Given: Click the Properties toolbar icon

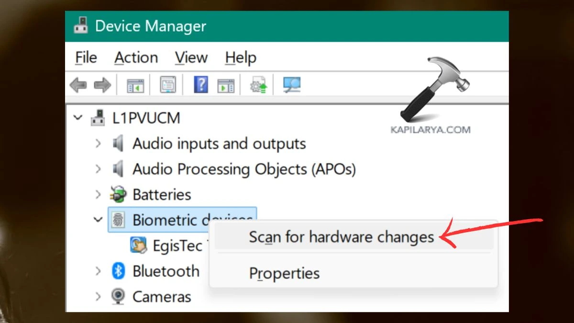Looking at the screenshot, I should click(167, 85).
